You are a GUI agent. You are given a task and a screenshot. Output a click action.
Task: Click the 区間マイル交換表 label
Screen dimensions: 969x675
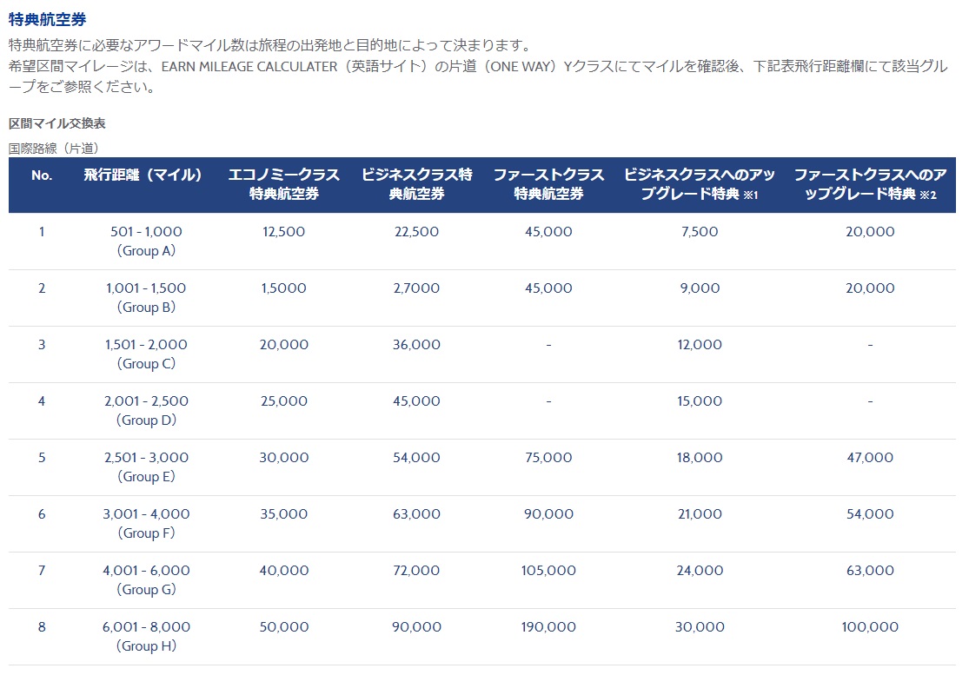[x=50, y=122]
